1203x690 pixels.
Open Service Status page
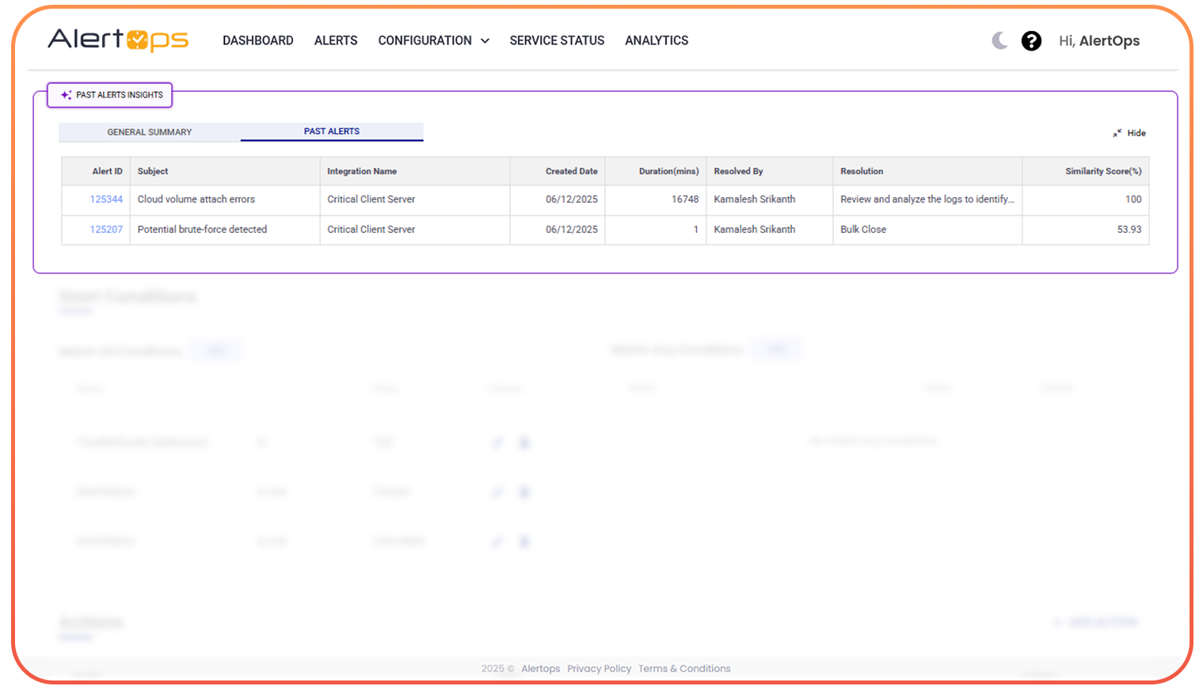557,40
